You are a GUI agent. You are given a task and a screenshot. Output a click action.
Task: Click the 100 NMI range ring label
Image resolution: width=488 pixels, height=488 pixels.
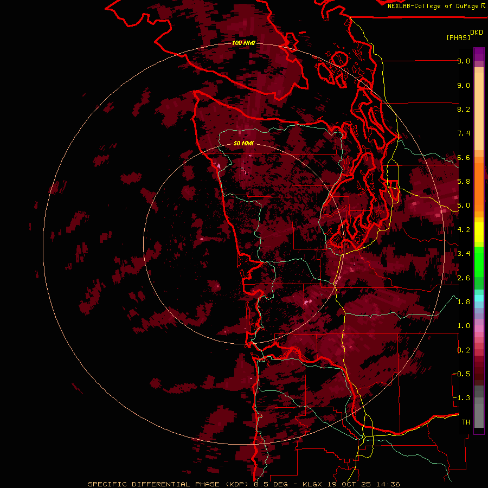tap(243, 43)
